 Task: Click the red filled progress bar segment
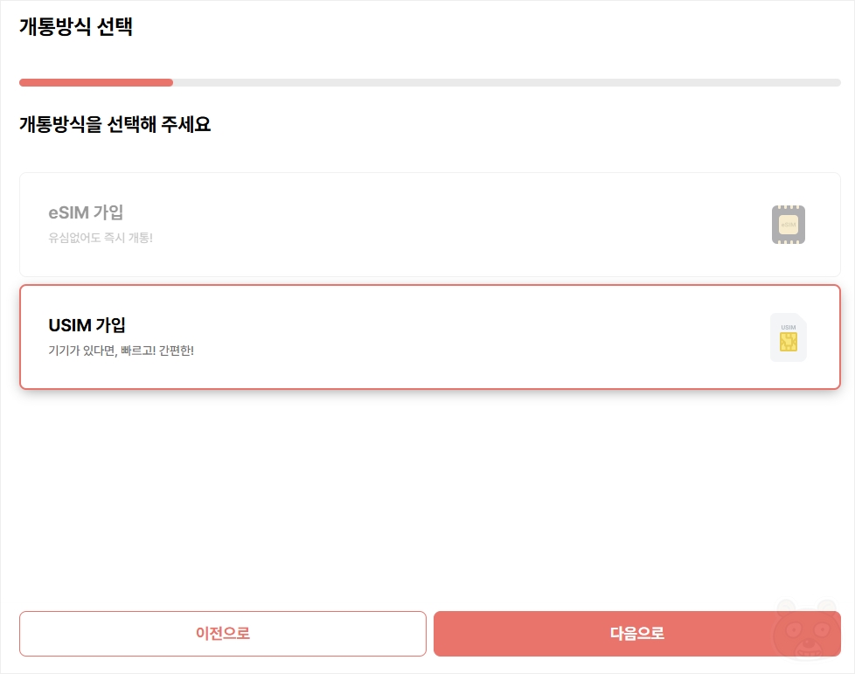[x=96, y=82]
